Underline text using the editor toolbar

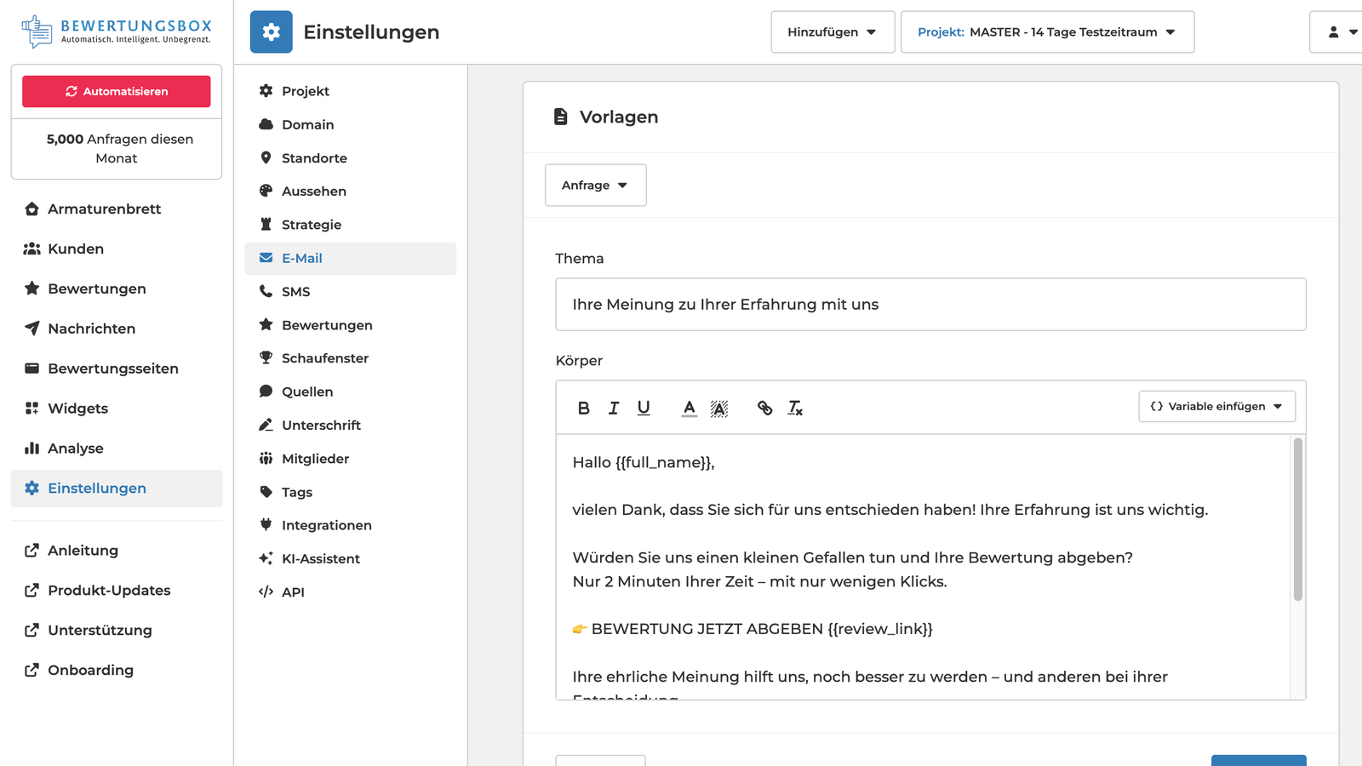[644, 409]
